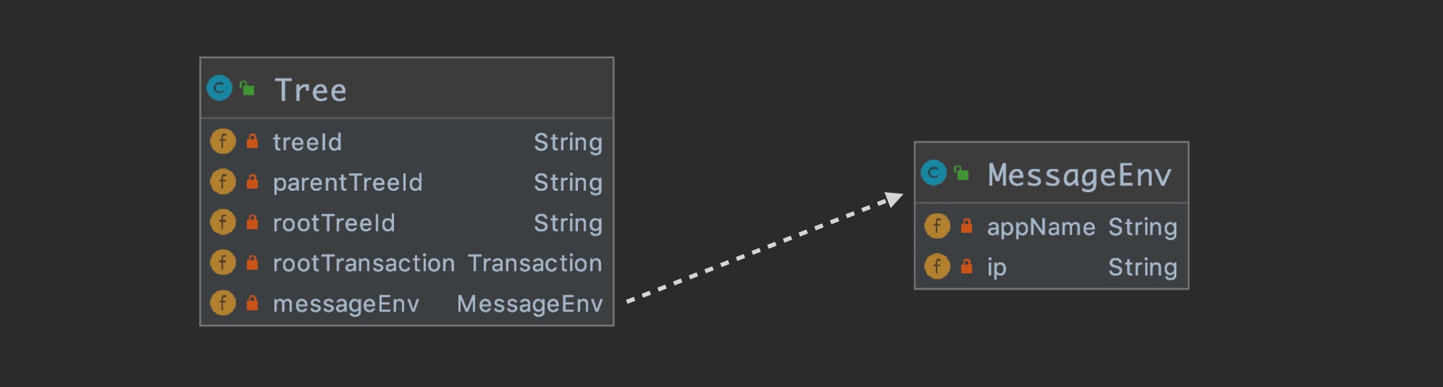Click the field icon beside treeId

pos(223,141)
